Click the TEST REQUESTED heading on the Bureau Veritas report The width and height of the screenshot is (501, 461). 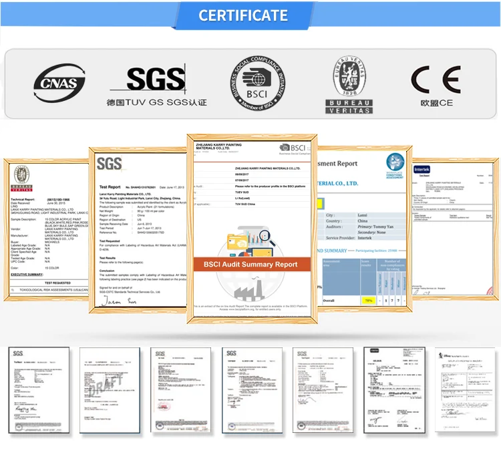pos(57,283)
